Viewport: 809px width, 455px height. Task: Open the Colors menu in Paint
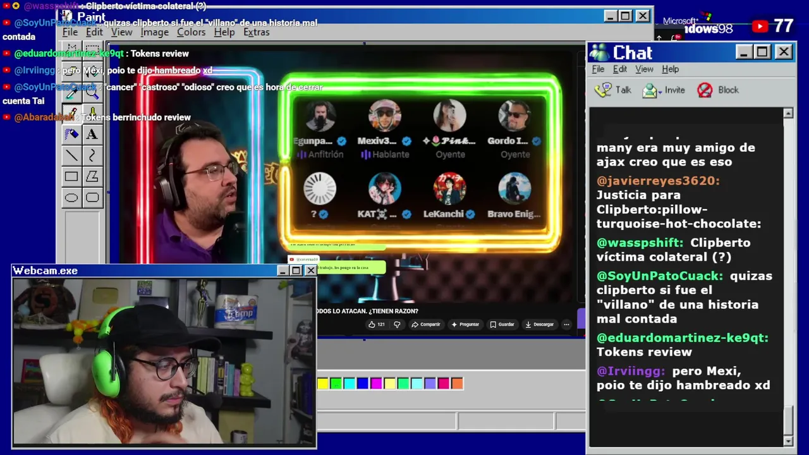click(191, 32)
